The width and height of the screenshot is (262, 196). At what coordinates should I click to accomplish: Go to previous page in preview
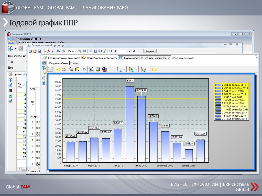[x=115, y=51]
